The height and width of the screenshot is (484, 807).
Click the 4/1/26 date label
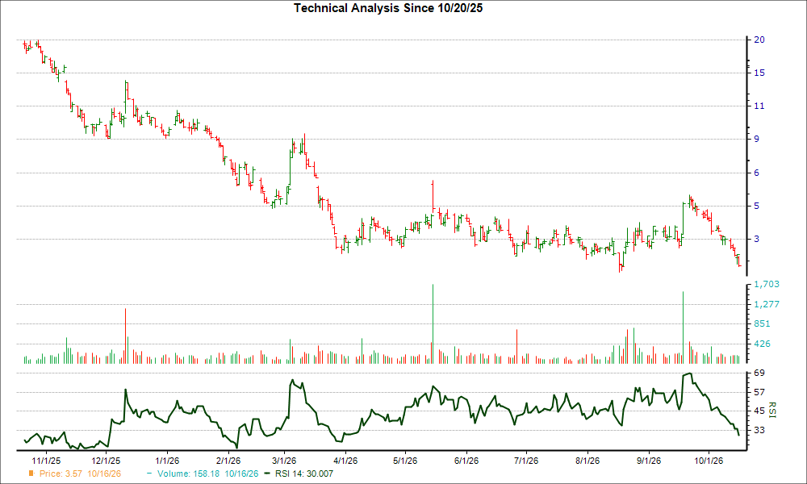coord(345,461)
